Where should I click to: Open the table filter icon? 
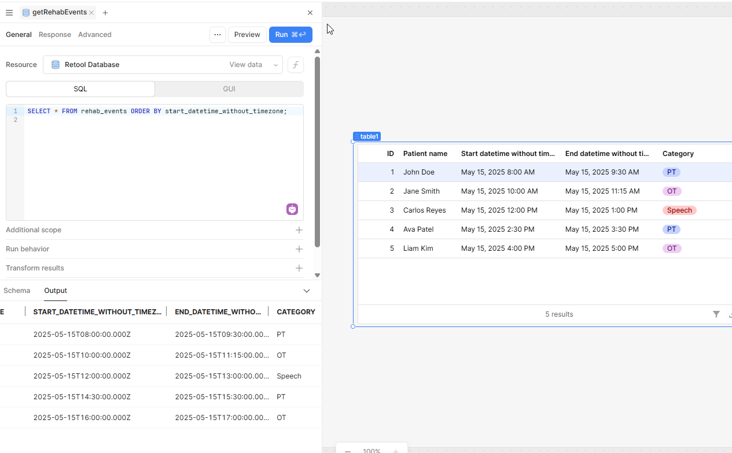click(716, 314)
